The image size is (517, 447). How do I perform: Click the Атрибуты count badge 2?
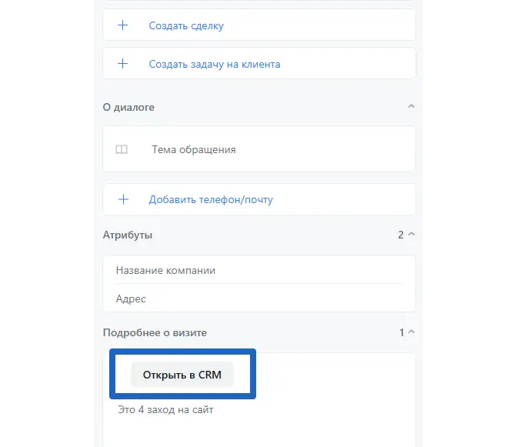pos(401,235)
